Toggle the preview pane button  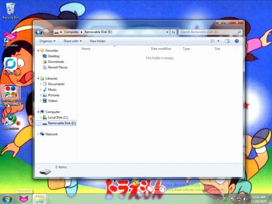point(227,41)
